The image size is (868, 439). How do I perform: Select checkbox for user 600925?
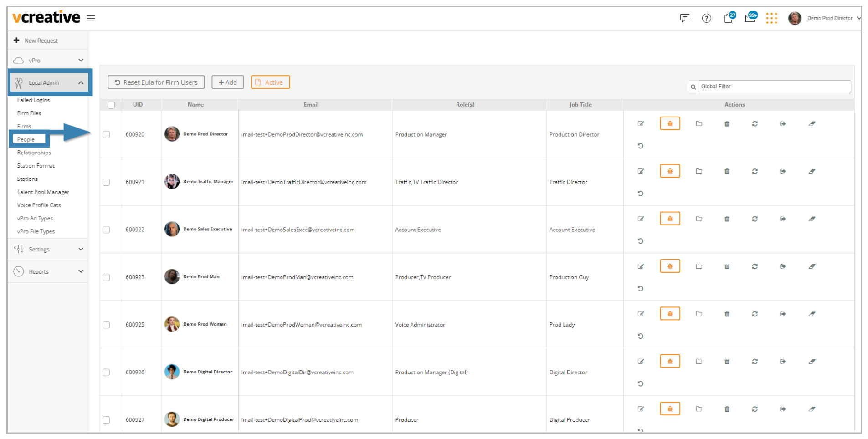[x=106, y=325]
